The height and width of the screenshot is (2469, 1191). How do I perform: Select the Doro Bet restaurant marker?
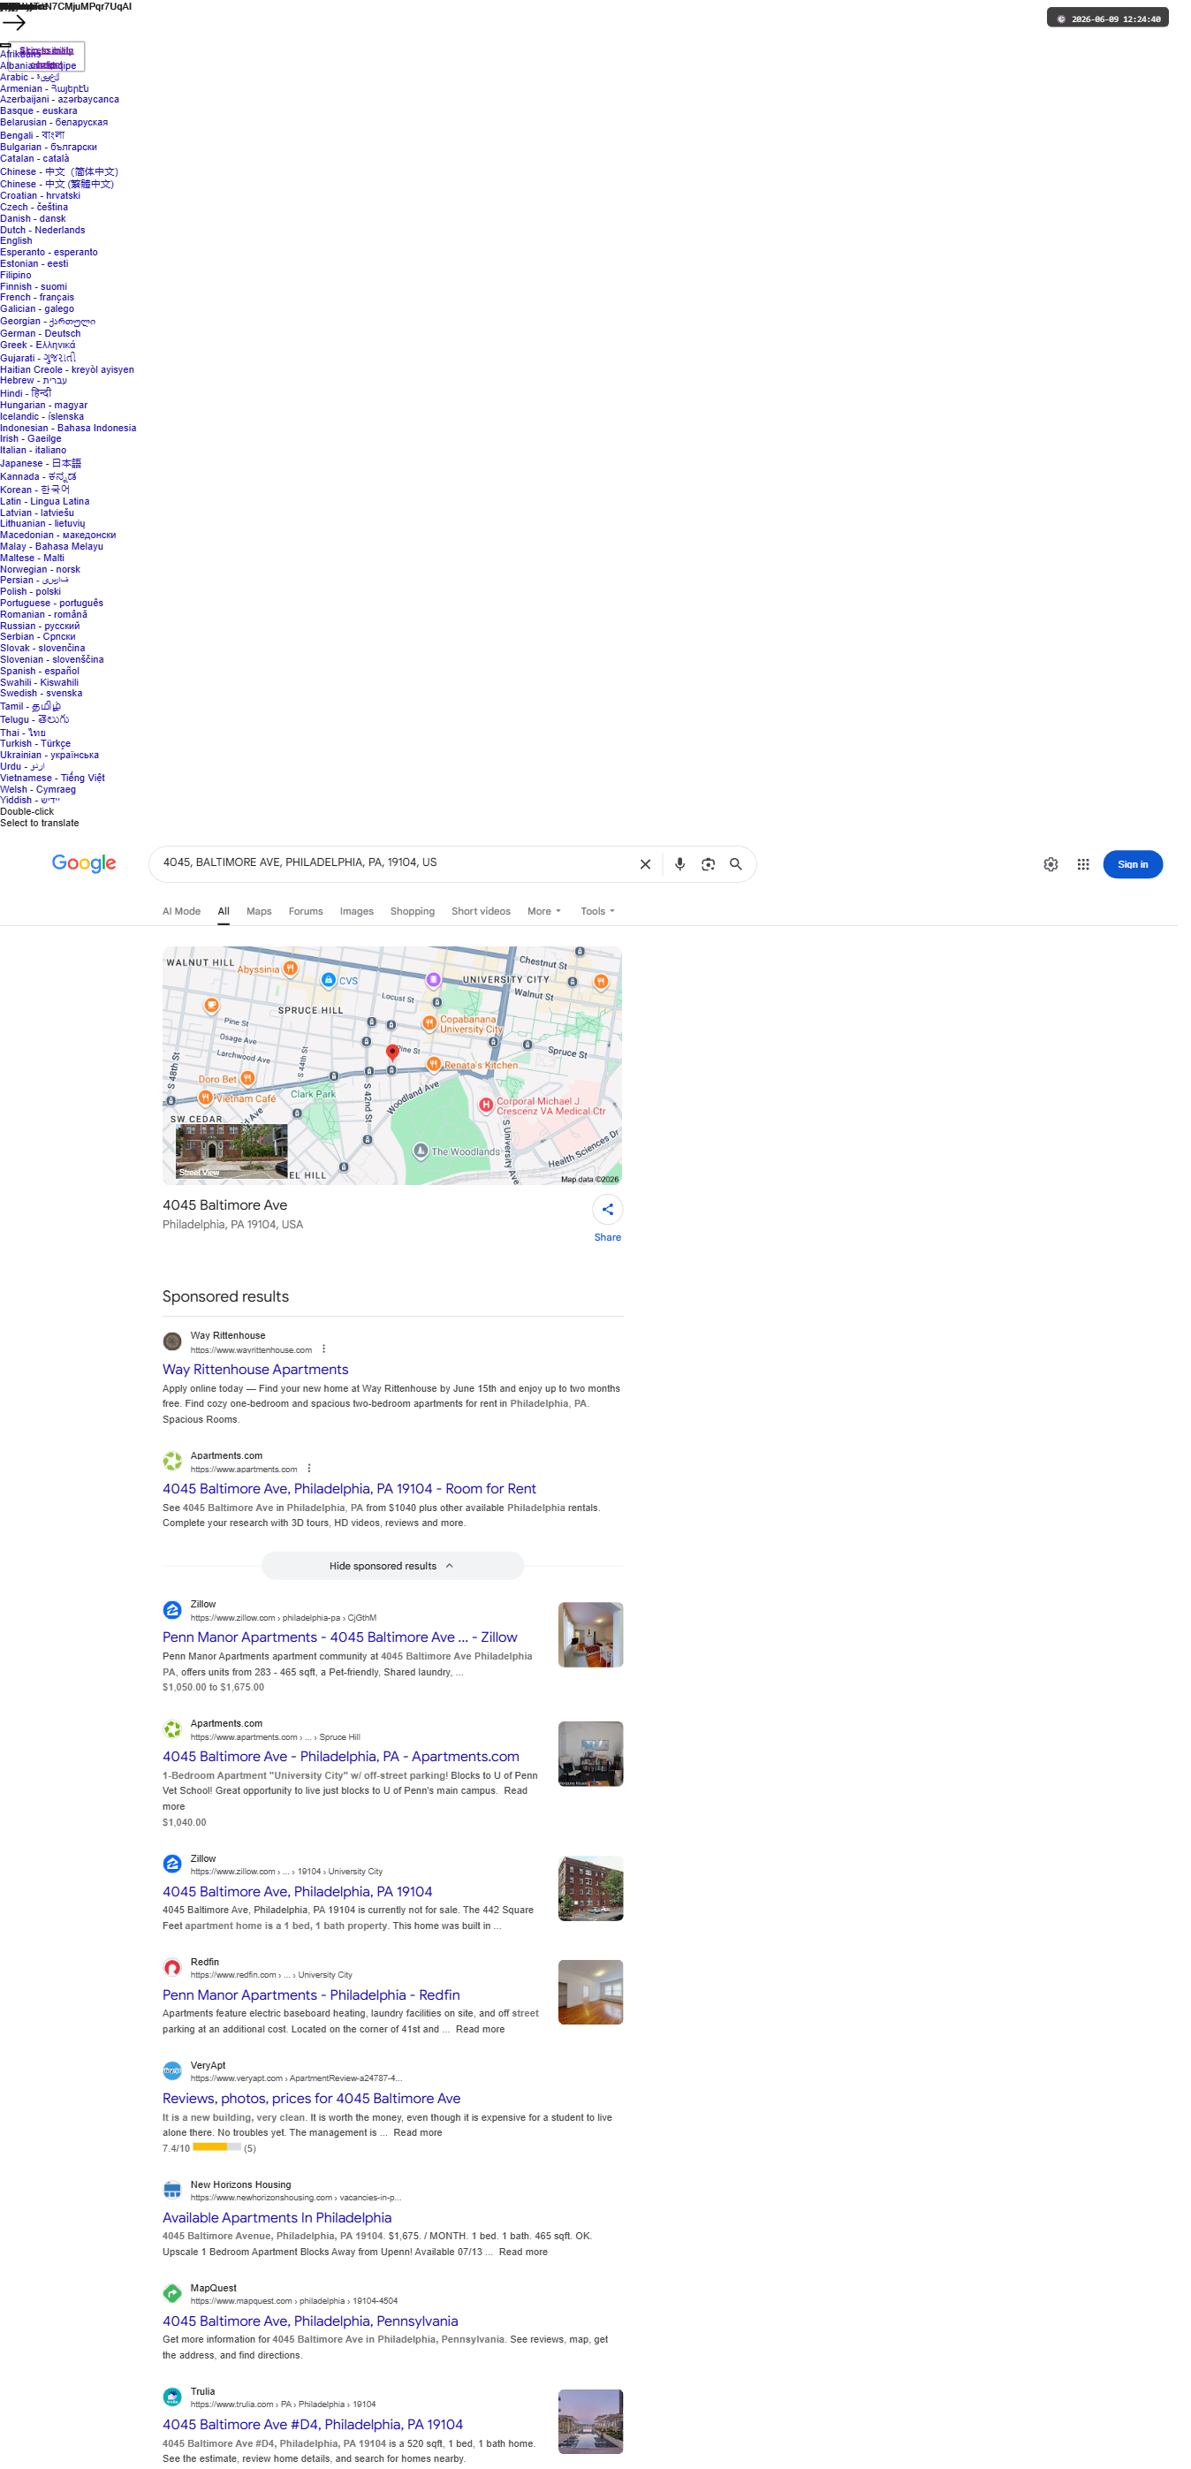[x=247, y=1078]
